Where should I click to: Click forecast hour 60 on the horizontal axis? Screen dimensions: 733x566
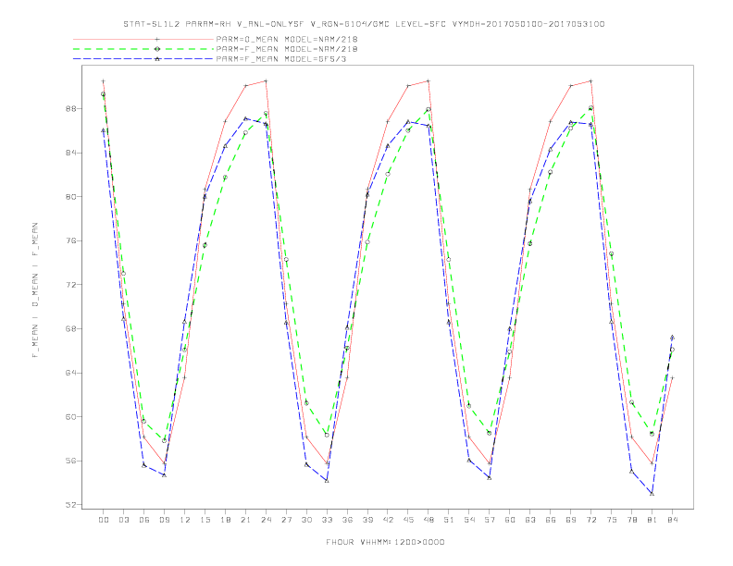[x=510, y=520]
